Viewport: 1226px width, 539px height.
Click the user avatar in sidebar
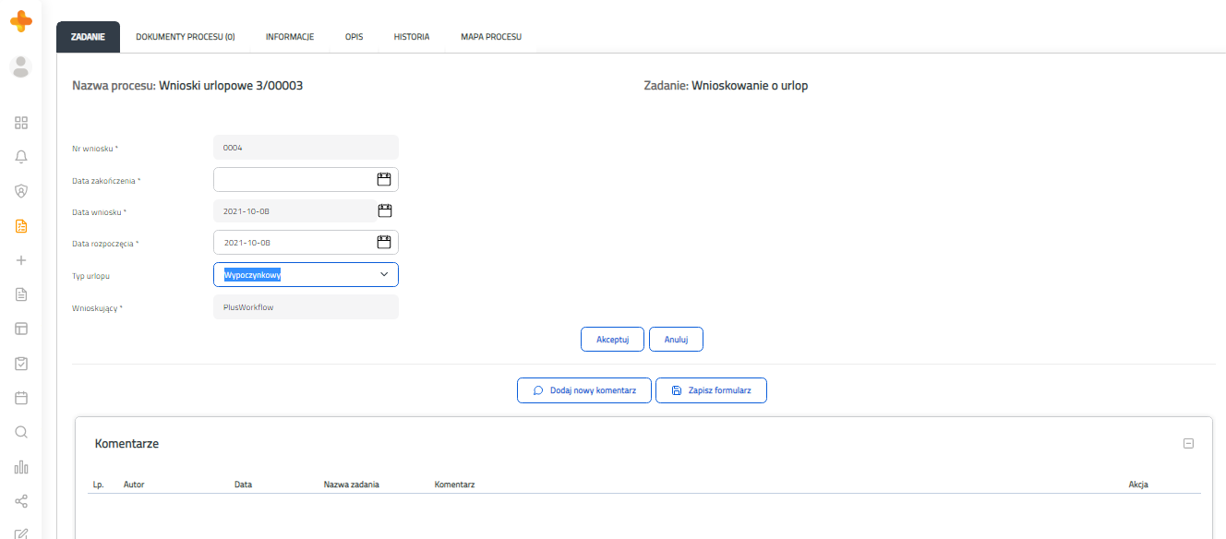[20, 66]
